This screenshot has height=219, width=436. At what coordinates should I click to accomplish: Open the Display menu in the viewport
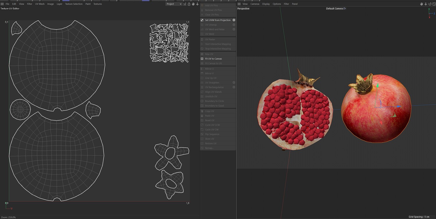pyautogui.click(x=266, y=4)
